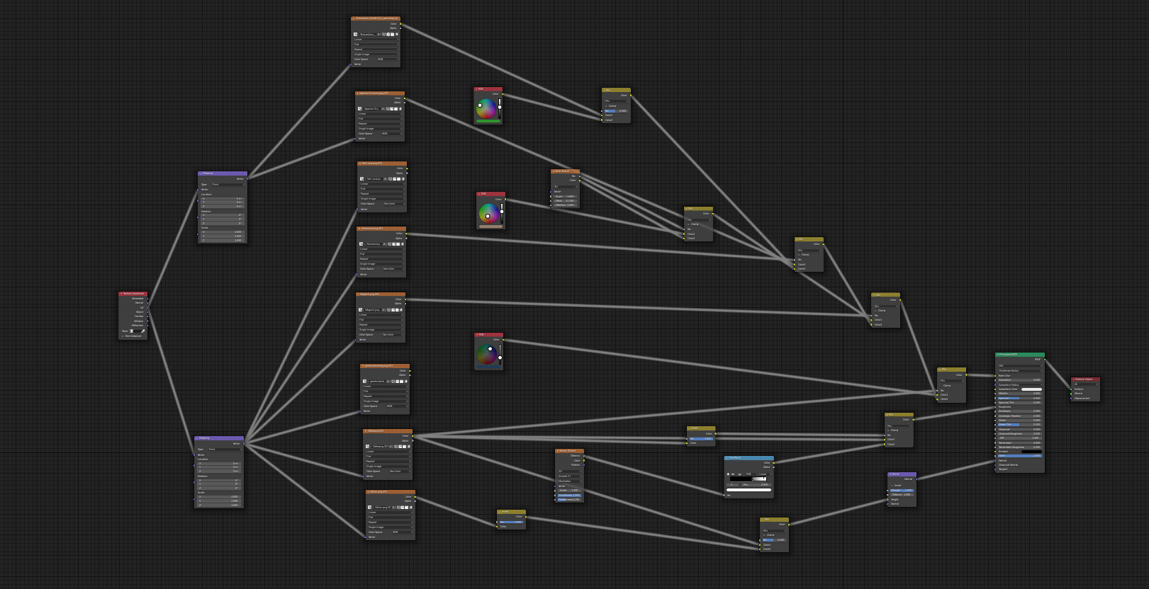1149x589 pixels.
Task: Toggle Clamp on Mix node feeding Bump
Action: pos(764,535)
